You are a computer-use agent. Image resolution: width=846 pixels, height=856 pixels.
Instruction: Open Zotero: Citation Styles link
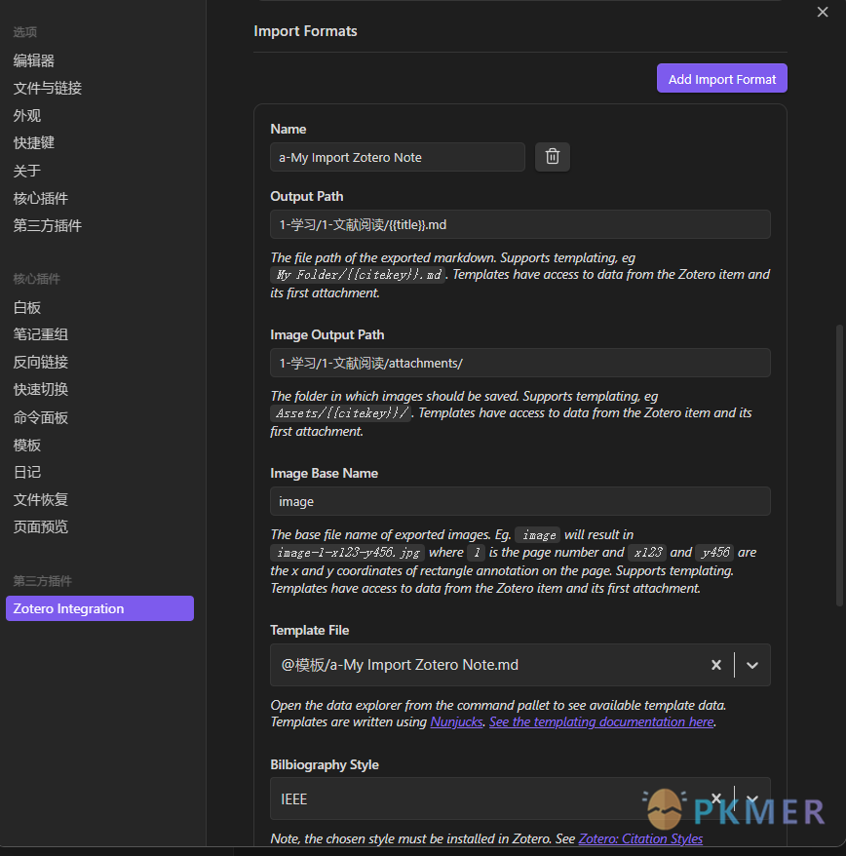640,838
